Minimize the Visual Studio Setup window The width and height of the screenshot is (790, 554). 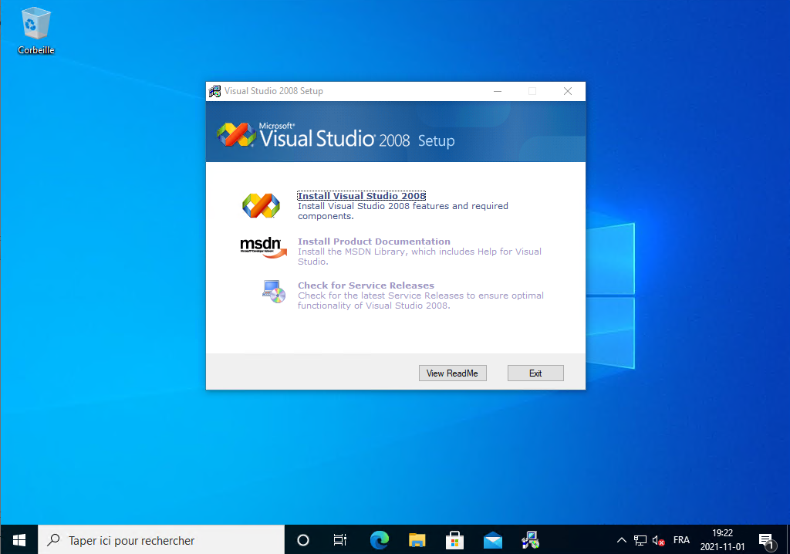coord(497,91)
